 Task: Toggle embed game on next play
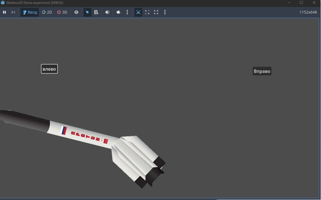[138, 12]
